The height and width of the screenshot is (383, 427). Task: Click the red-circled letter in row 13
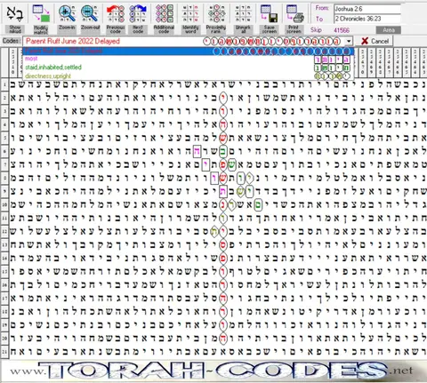pyautogui.click(x=223, y=245)
